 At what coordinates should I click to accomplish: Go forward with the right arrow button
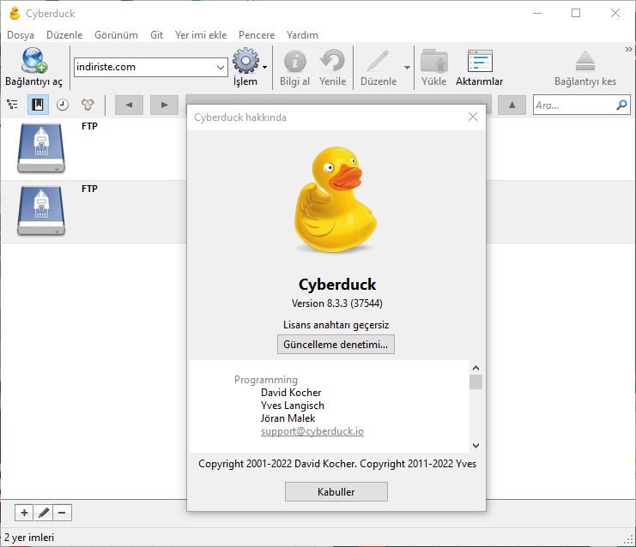point(164,105)
